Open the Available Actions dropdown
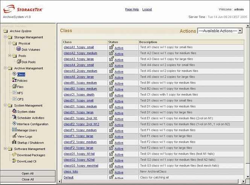Image resolution: width=250 pixels, height=185 pixels. pos(220,31)
